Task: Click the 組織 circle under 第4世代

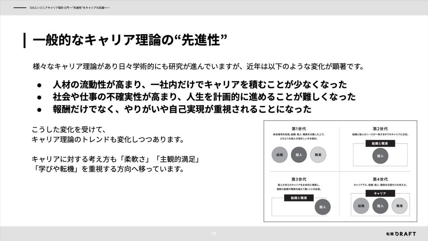Action: coord(361,206)
